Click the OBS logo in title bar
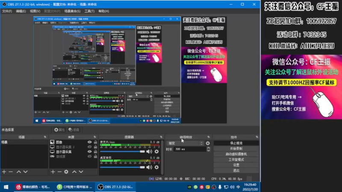This screenshot has height=192, width=342. coord(4,4)
